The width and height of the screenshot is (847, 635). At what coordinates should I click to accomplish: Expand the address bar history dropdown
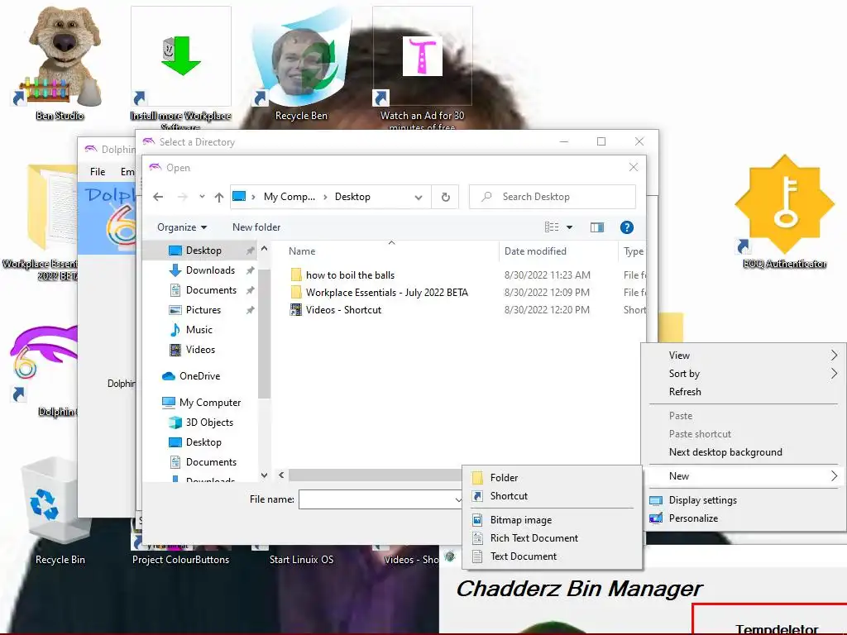(x=418, y=197)
